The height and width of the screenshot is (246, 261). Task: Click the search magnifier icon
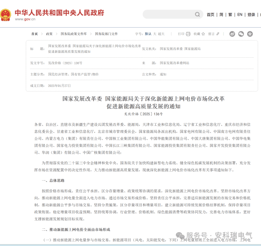pyautogui.click(x=197, y=14)
